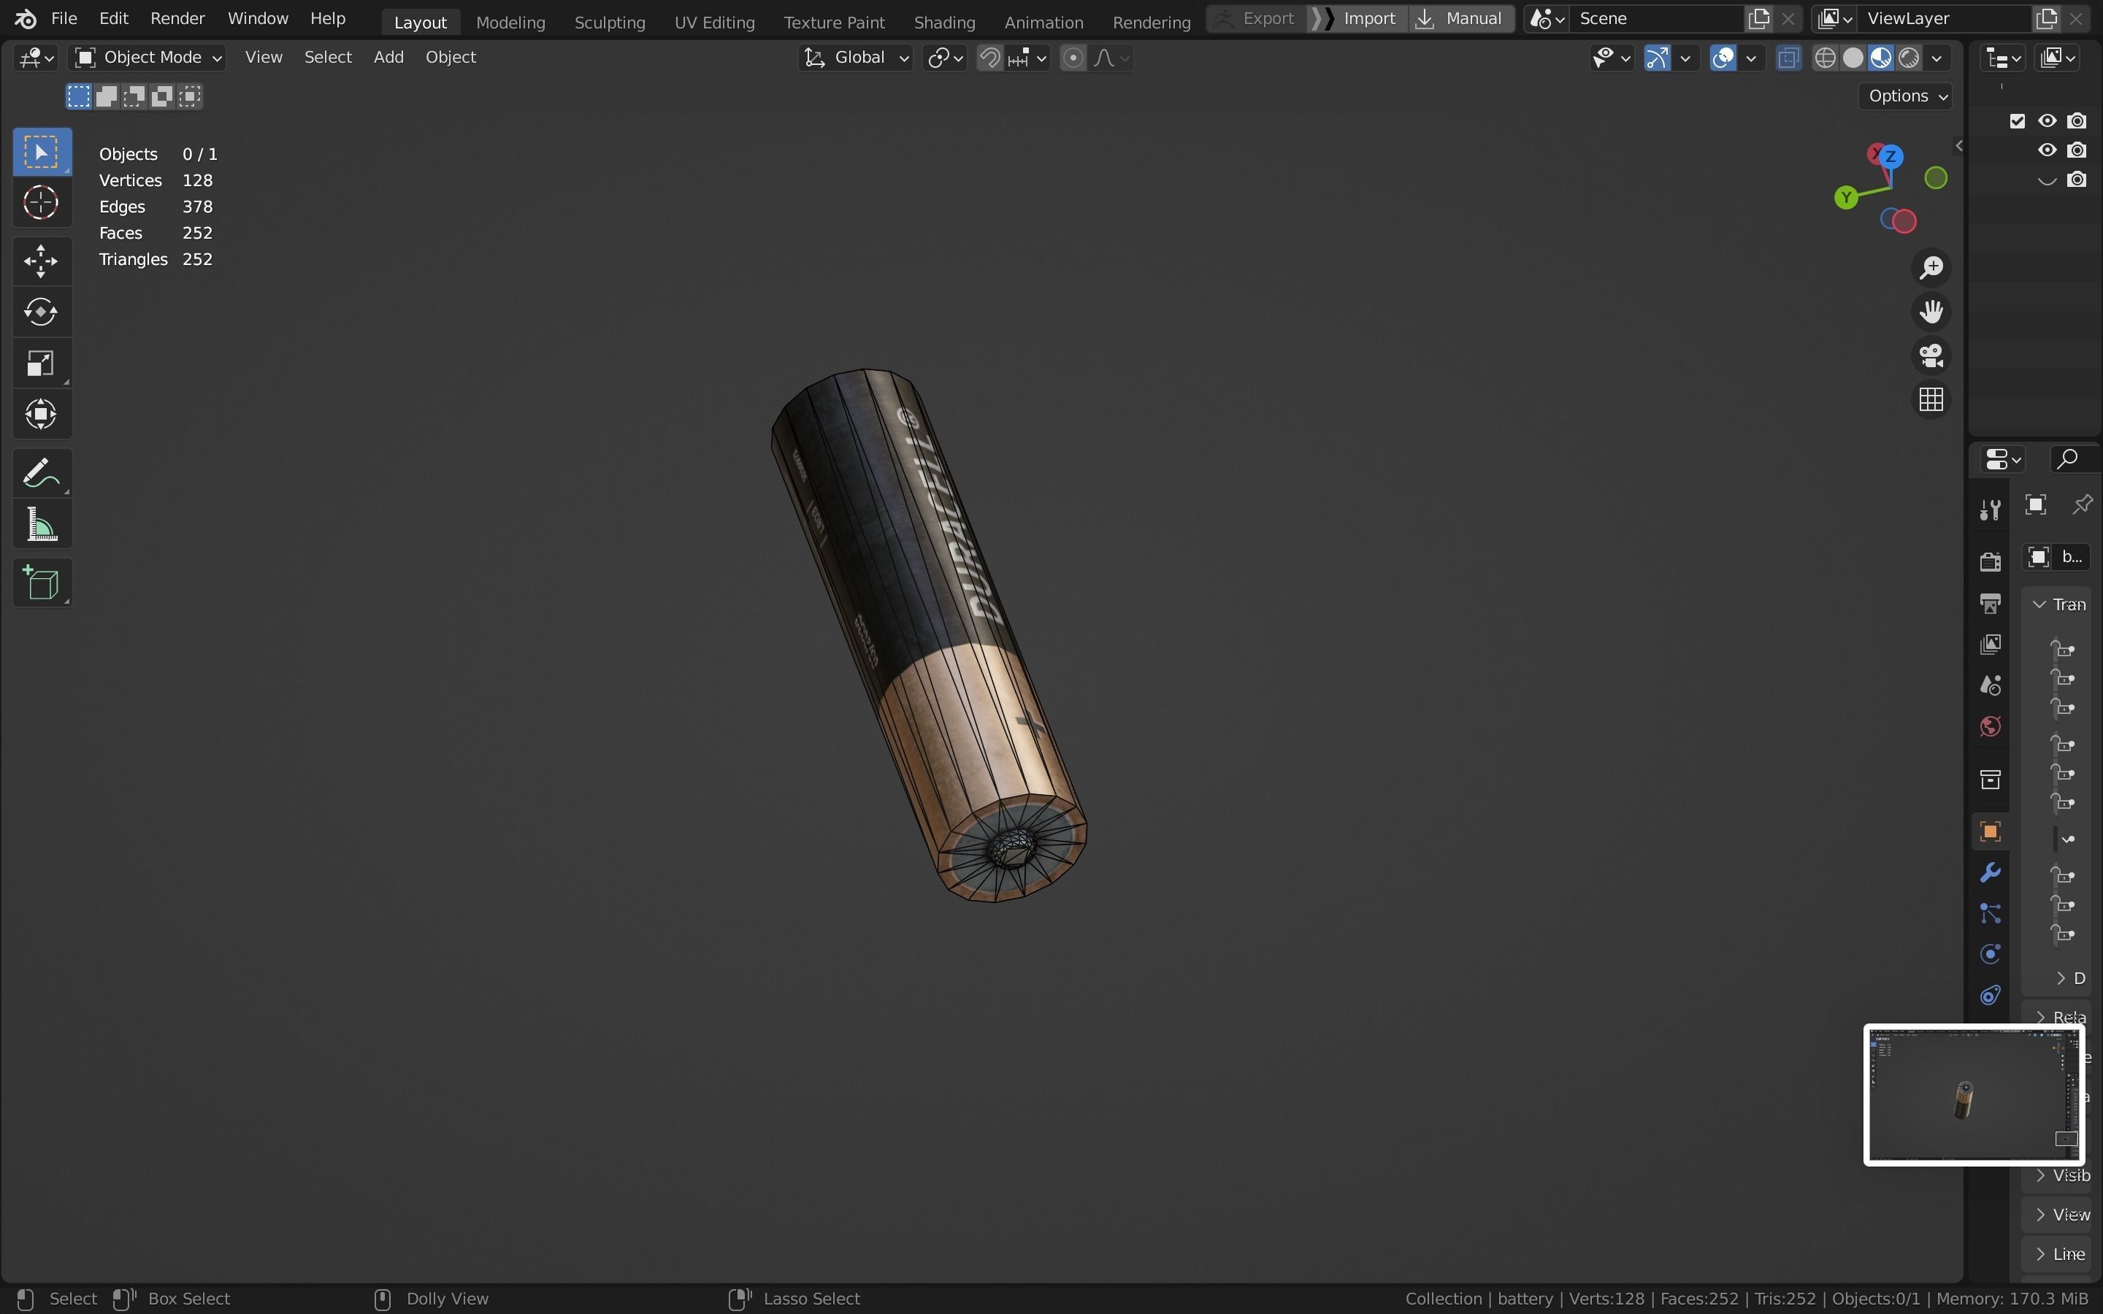Switch to the UV Editing workspace tab
Screen dimensions: 2103x1314
pos(714,22)
